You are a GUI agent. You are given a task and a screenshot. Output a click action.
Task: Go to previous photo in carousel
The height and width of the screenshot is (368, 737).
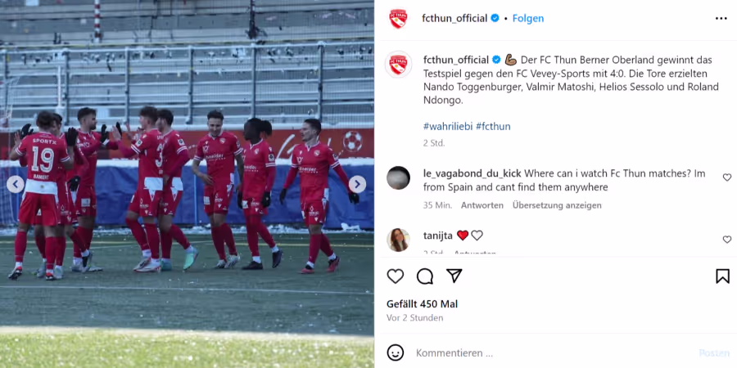16,185
